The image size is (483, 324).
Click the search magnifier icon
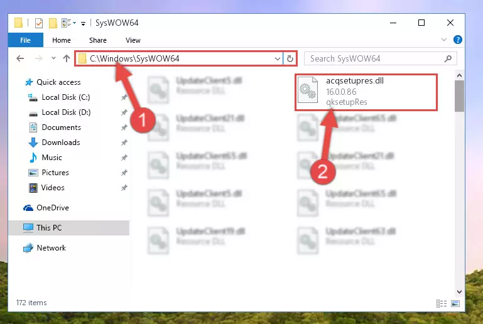click(x=448, y=58)
